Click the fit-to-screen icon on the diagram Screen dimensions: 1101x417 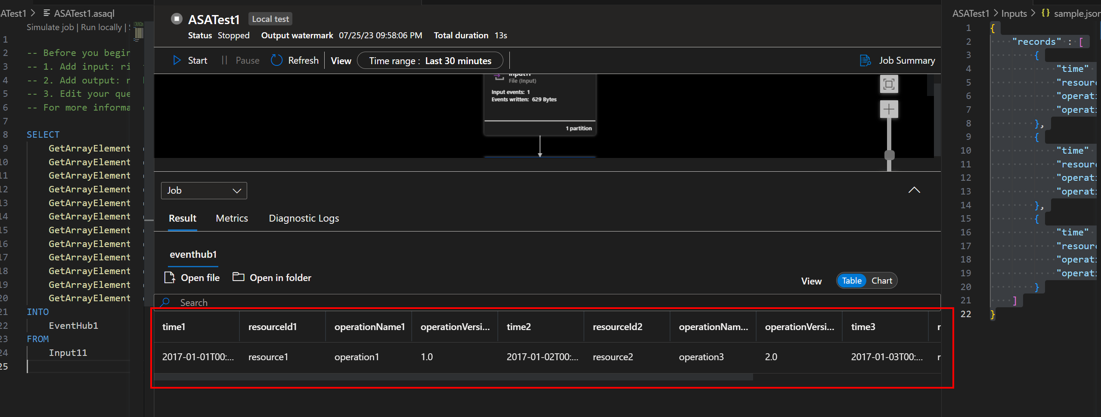tap(889, 84)
